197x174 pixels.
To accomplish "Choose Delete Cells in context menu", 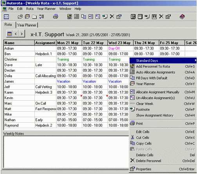I will pyautogui.click(x=163, y=155).
